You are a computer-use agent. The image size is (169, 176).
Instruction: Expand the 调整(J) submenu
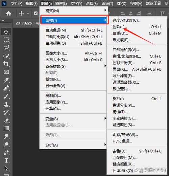[74, 20]
